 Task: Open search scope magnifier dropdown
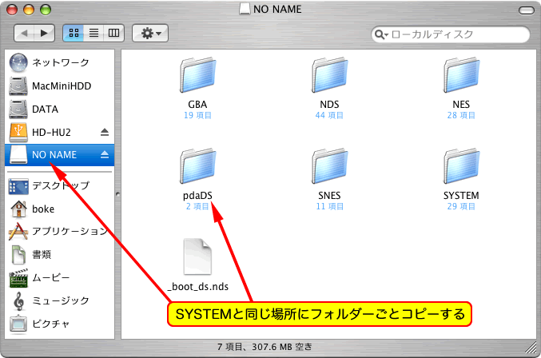(x=382, y=34)
